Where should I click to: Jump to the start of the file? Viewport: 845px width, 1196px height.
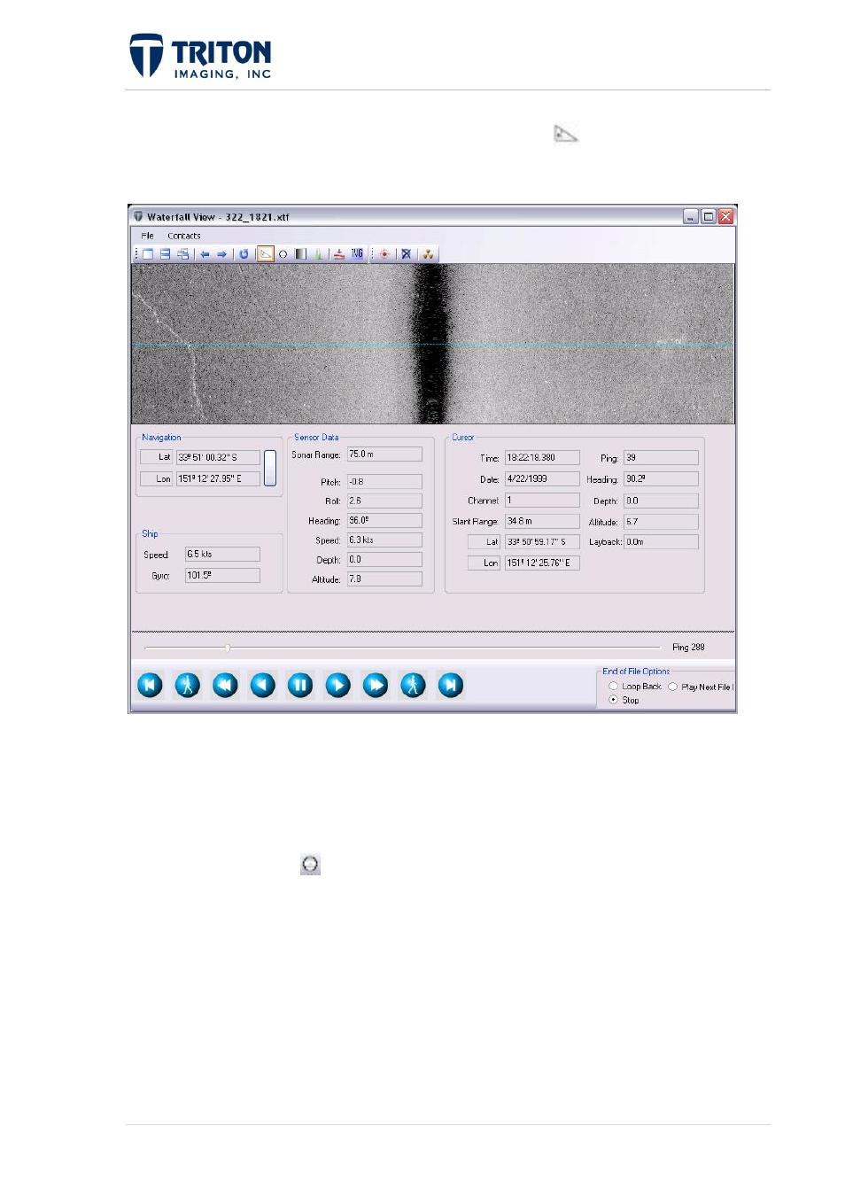(x=150, y=685)
